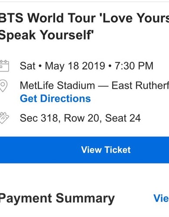Click the word 'Directions' in the blue link
This screenshot has height=217, width=169.
(66, 99)
